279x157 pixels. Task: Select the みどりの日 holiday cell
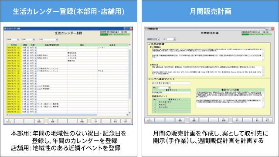pos(82,55)
